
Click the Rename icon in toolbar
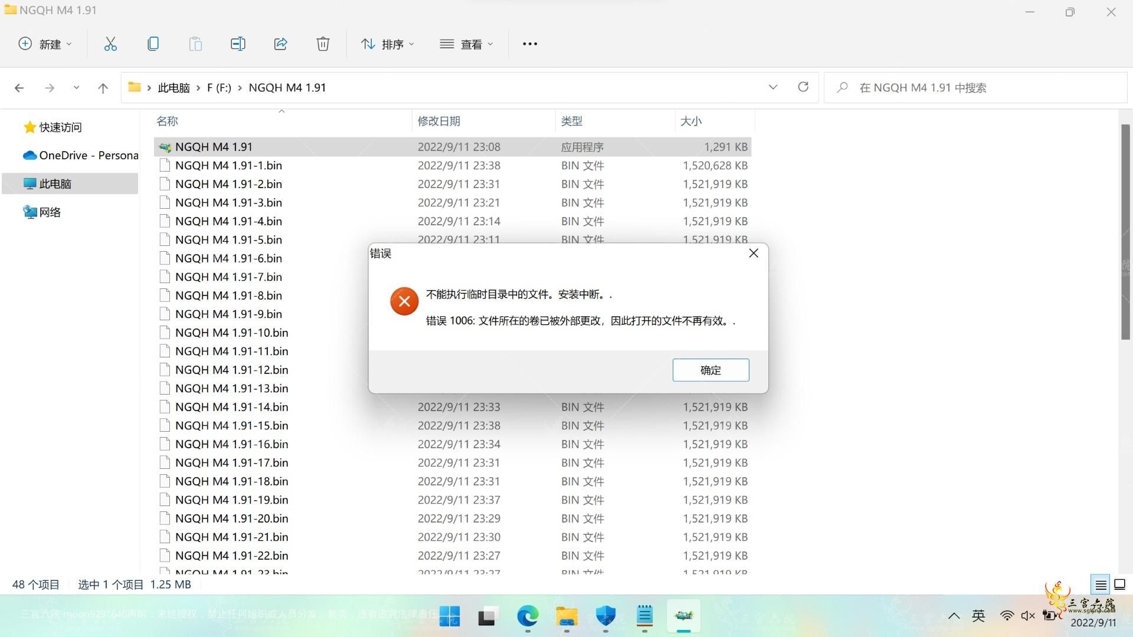point(238,44)
